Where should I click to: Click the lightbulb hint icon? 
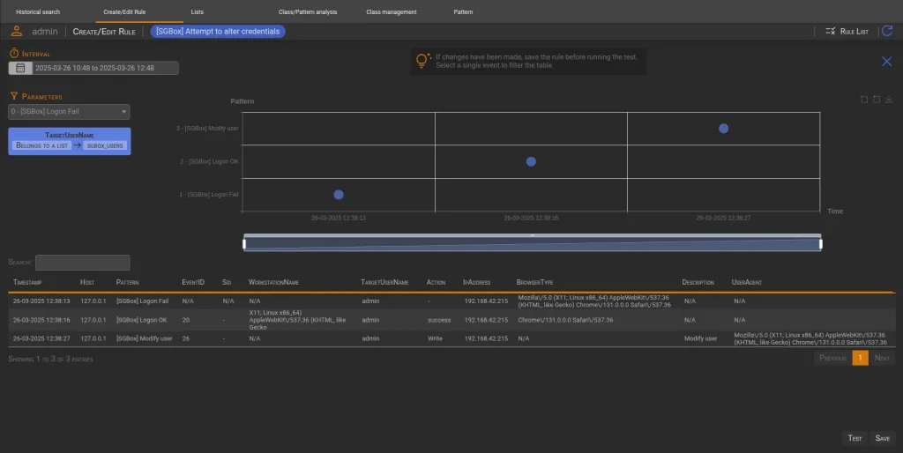(x=423, y=61)
